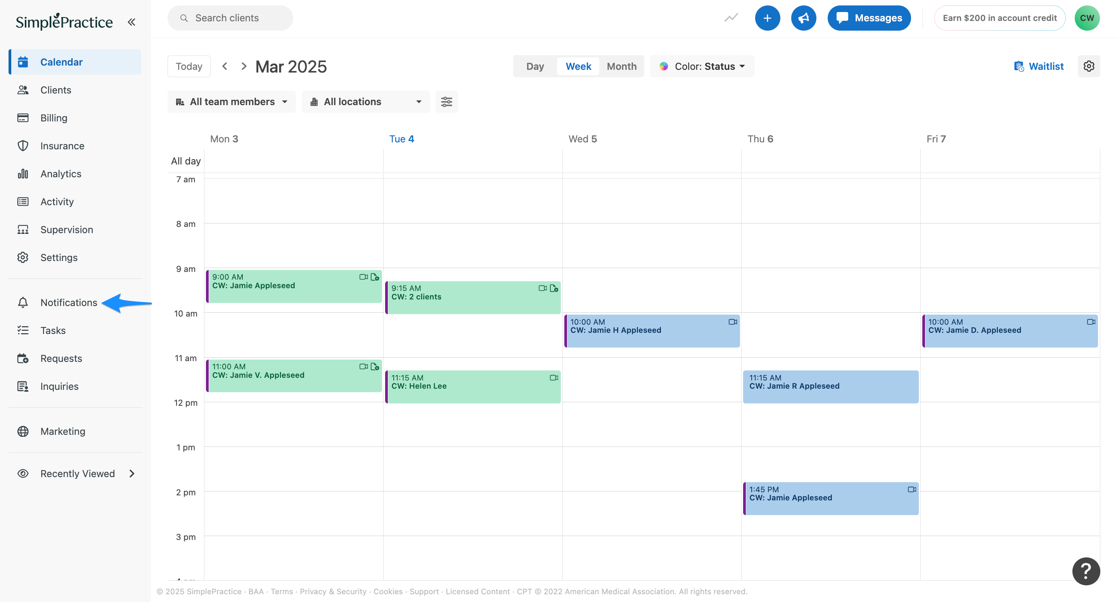The height and width of the screenshot is (602, 1117).
Task: Expand the Recently Viewed chevron
Action: 132,474
